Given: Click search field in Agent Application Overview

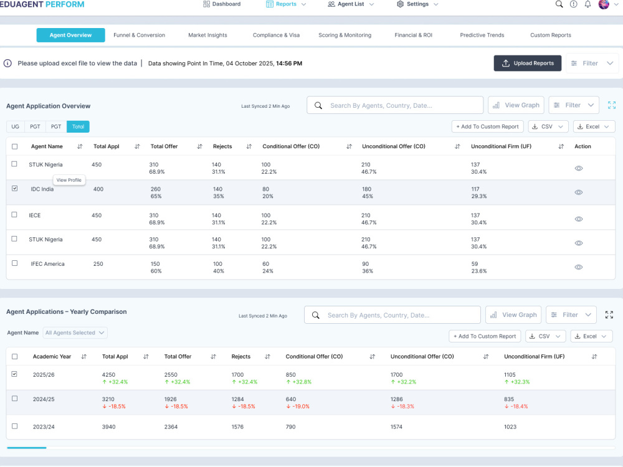Looking at the screenshot, I should (395, 105).
